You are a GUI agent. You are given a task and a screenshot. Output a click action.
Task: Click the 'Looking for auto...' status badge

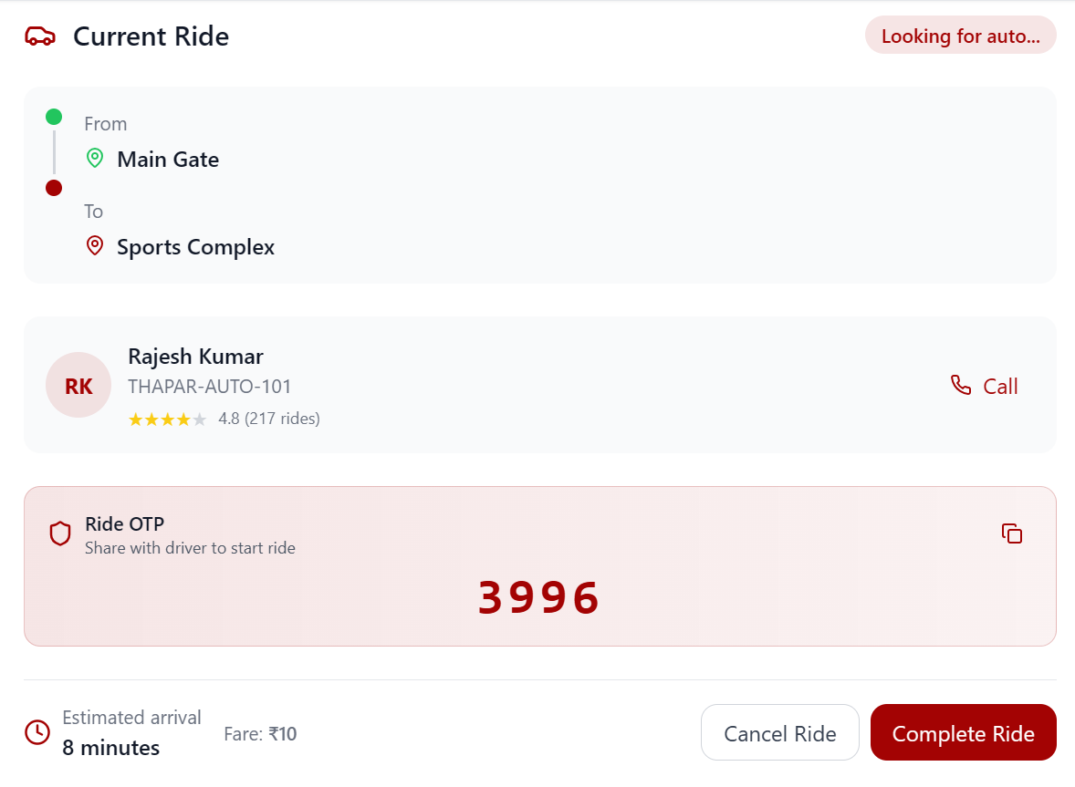point(960,36)
